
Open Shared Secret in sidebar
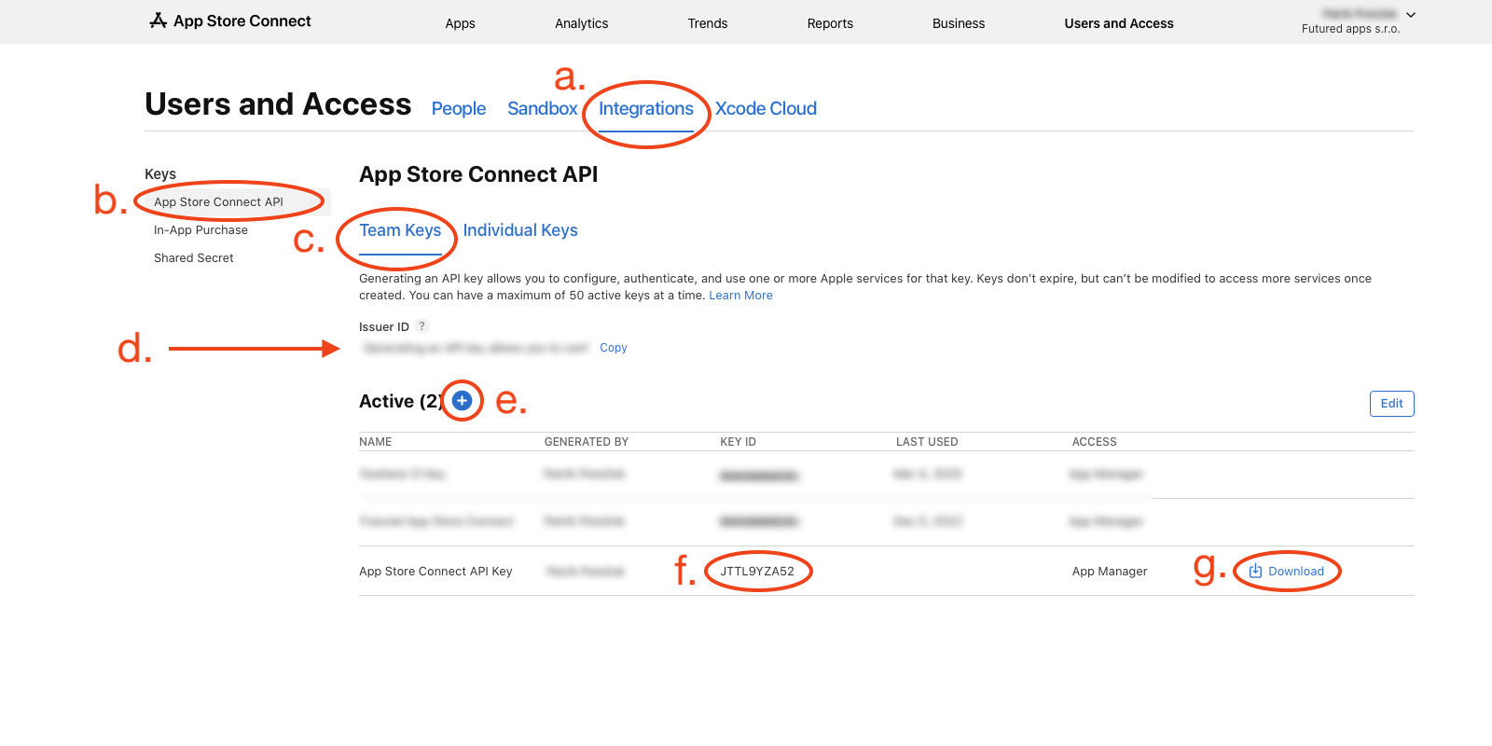coord(193,258)
